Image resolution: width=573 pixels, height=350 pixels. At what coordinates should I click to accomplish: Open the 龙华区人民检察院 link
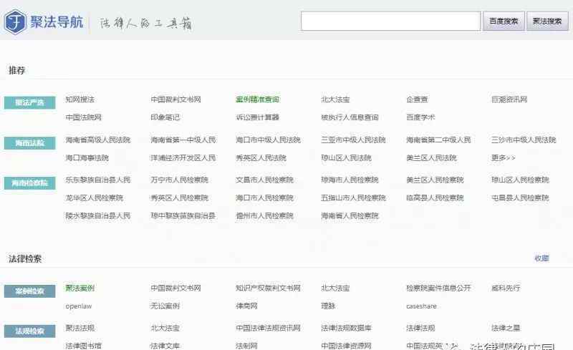click(x=94, y=198)
